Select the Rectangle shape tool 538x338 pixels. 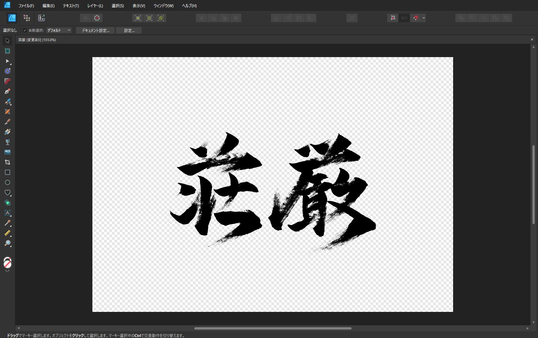8,172
